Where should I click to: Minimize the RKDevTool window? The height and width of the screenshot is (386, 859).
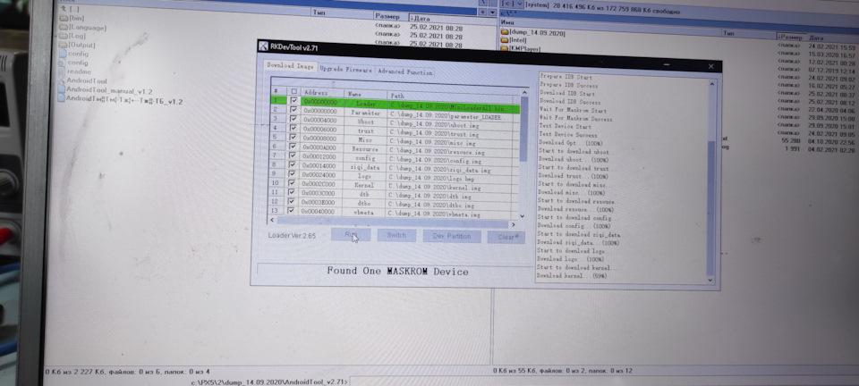666,65
